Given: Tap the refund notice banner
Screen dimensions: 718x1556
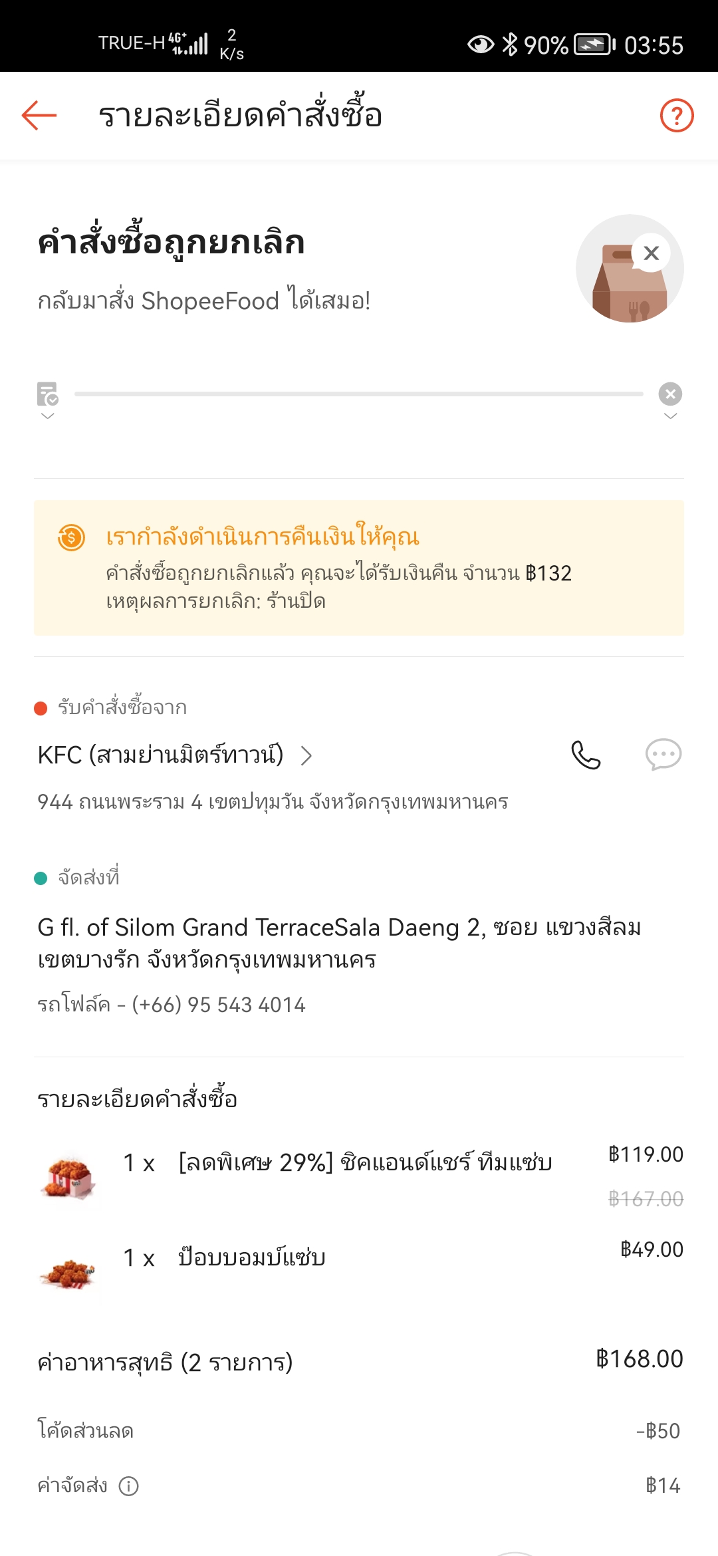Looking at the screenshot, I should 359,568.
